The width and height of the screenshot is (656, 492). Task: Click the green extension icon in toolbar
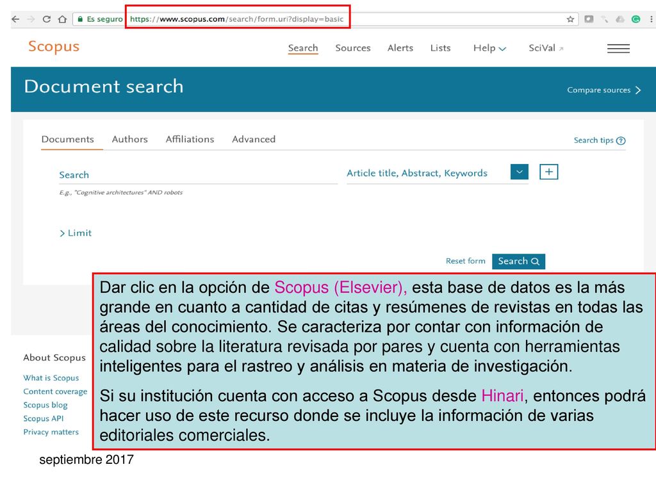(x=636, y=19)
